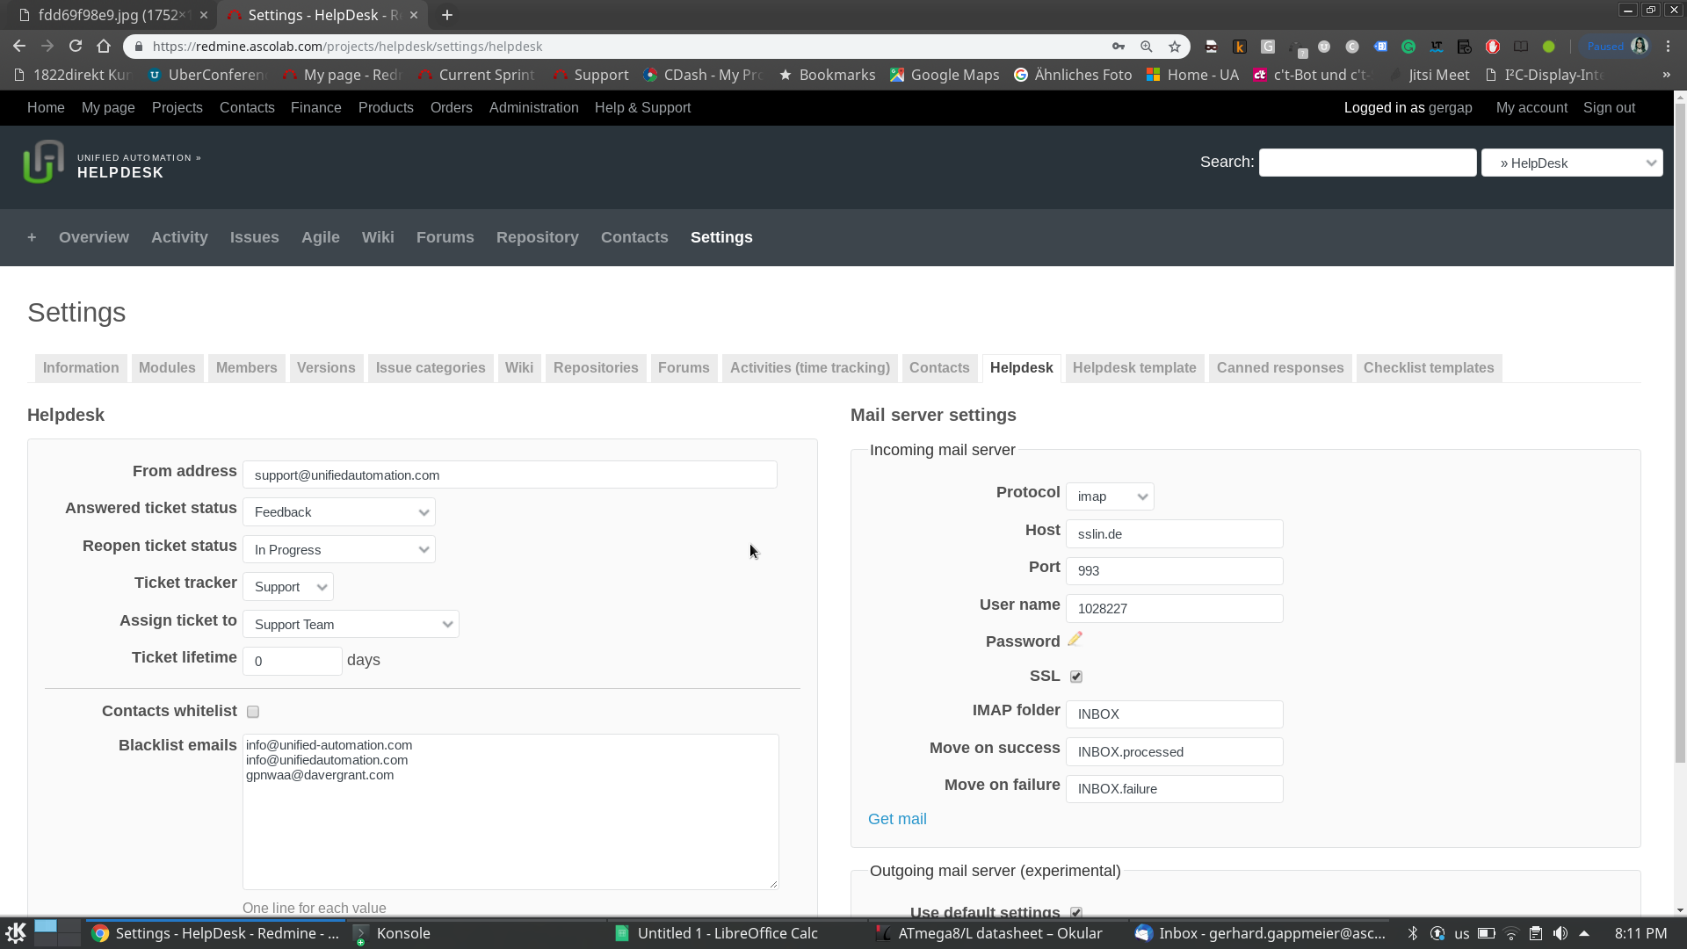This screenshot has height=949, width=1687.
Task: Switch to the Checklist templates tab
Action: point(1429,368)
